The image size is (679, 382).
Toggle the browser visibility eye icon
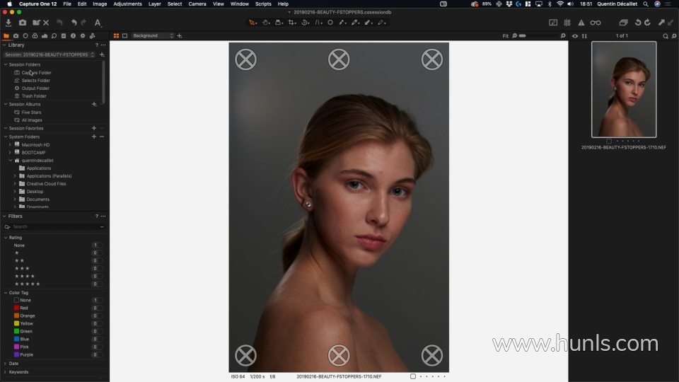tap(575, 35)
